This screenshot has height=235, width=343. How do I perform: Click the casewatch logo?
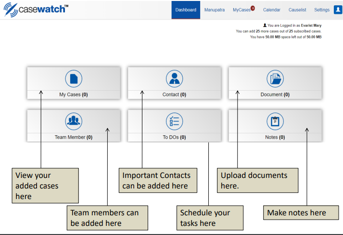pos(36,10)
